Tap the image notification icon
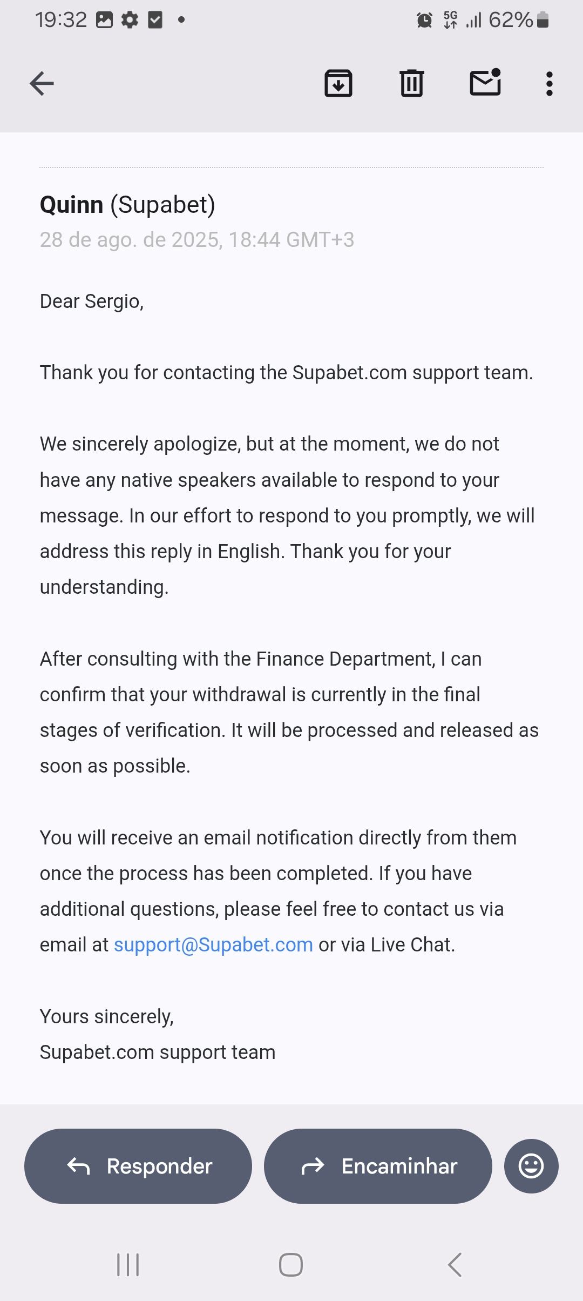Image resolution: width=583 pixels, height=1301 pixels. click(104, 21)
